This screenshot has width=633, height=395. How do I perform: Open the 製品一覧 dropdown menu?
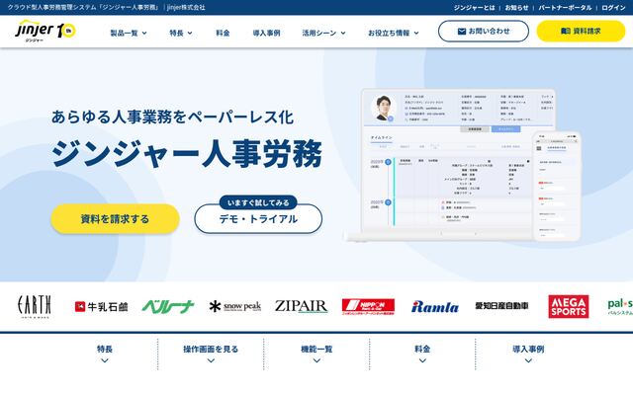pos(129,33)
